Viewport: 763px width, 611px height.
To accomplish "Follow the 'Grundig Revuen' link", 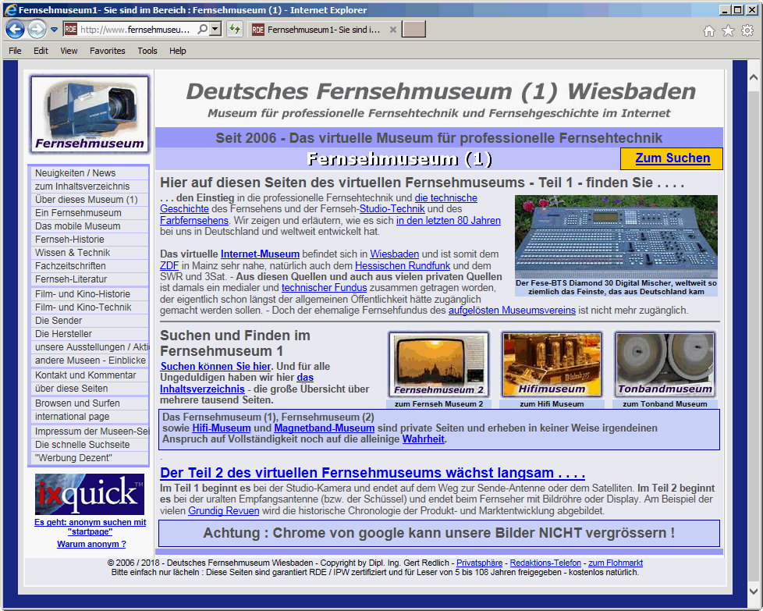I will [223, 510].
